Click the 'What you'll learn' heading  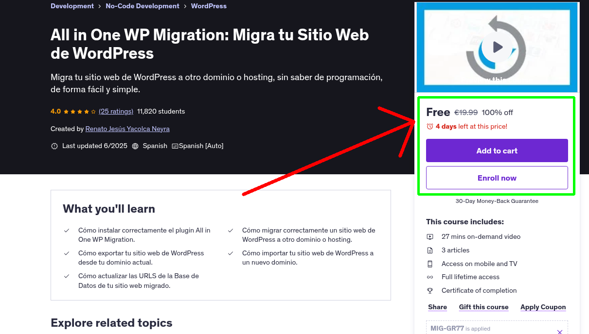(x=109, y=209)
